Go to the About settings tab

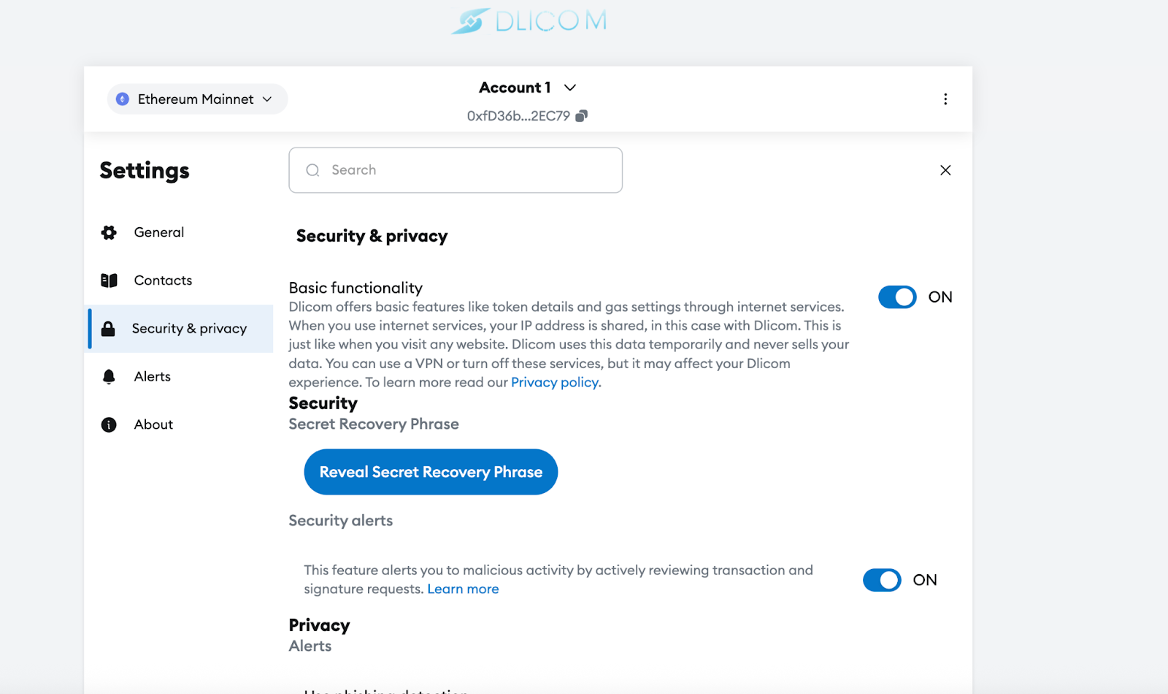point(153,425)
